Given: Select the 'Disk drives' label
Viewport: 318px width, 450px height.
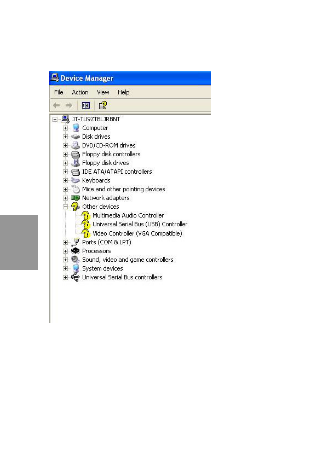Looking at the screenshot, I should tap(96, 137).
